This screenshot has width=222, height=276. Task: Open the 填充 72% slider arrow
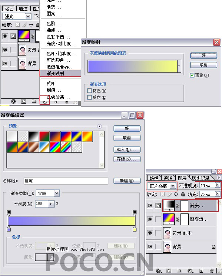click(x=218, y=194)
